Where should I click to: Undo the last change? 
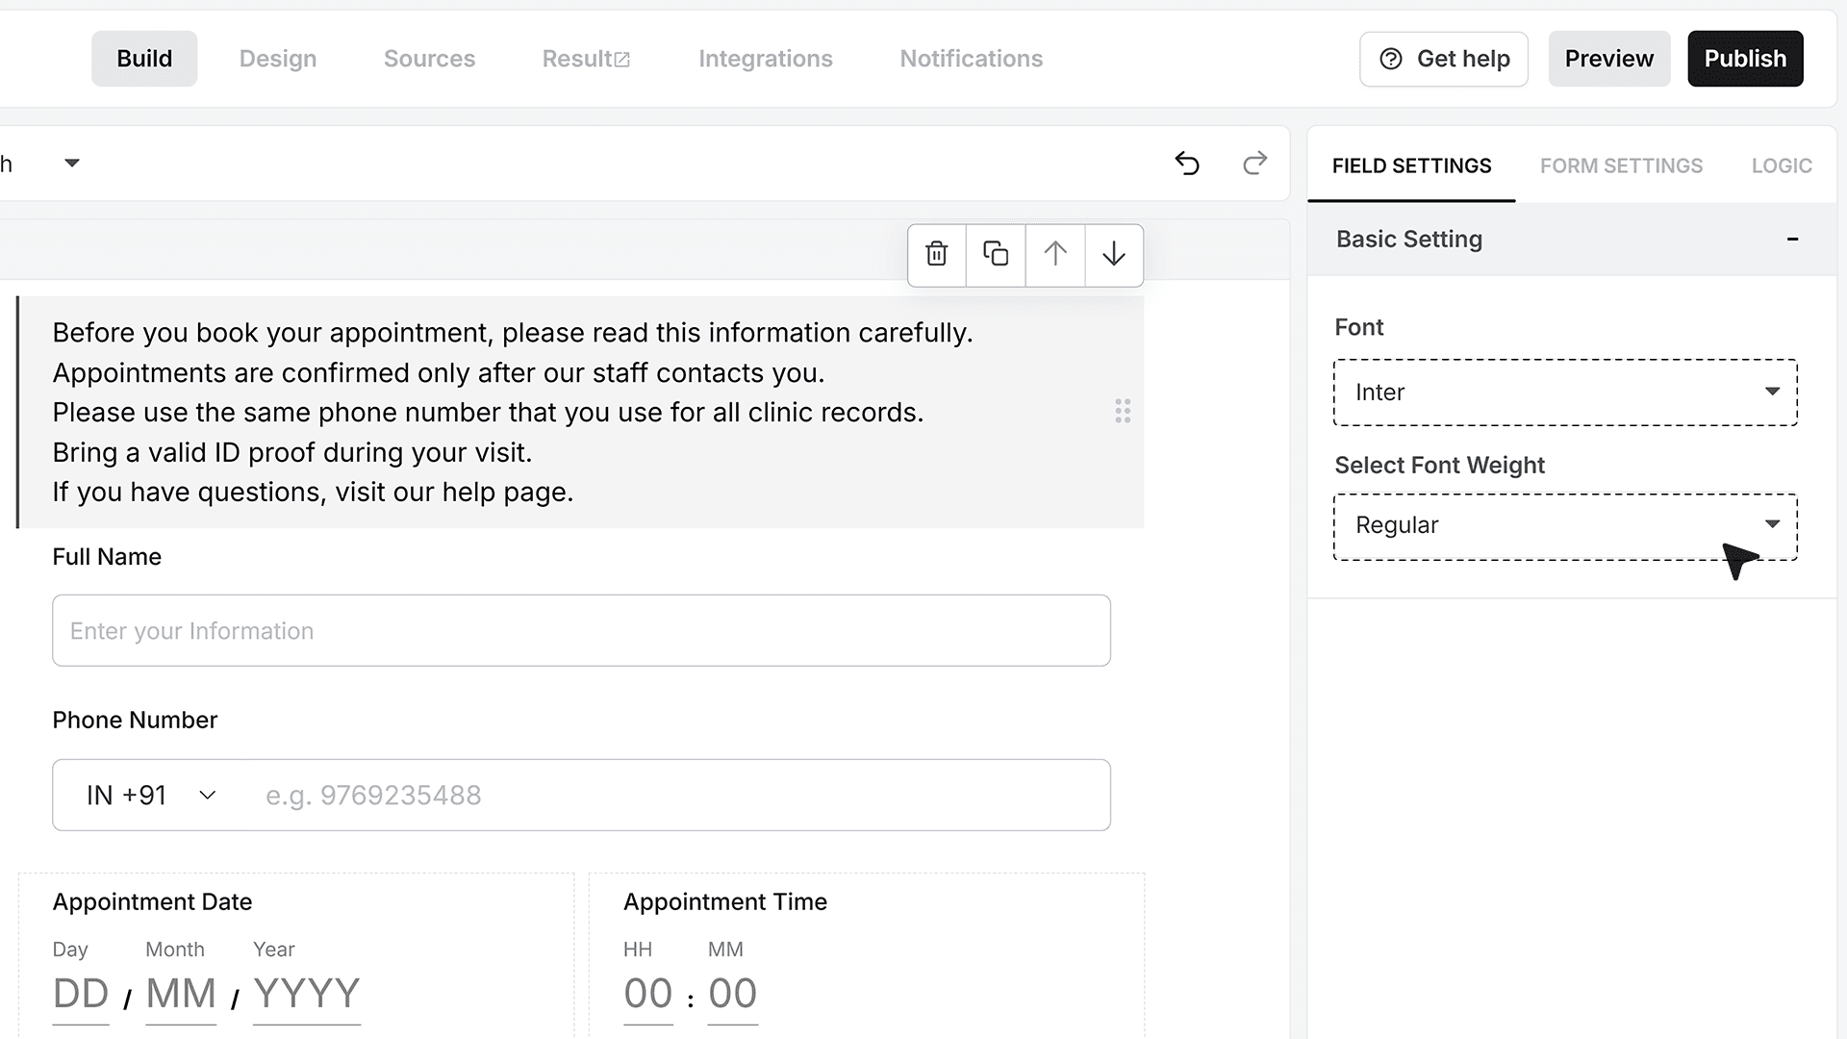1187,164
